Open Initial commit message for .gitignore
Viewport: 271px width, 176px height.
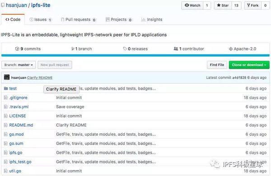[x=69, y=98]
